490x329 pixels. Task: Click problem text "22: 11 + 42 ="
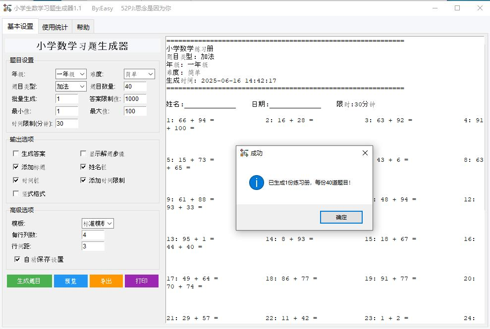tap(291, 318)
